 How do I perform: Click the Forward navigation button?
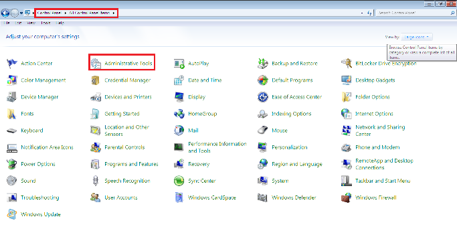[x=15, y=13]
